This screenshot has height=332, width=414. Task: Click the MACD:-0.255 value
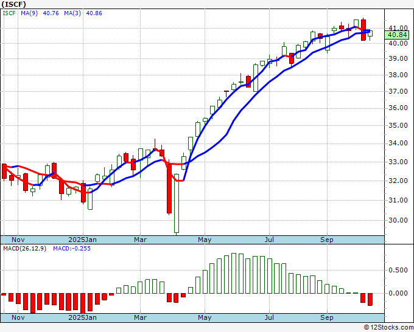click(72, 249)
